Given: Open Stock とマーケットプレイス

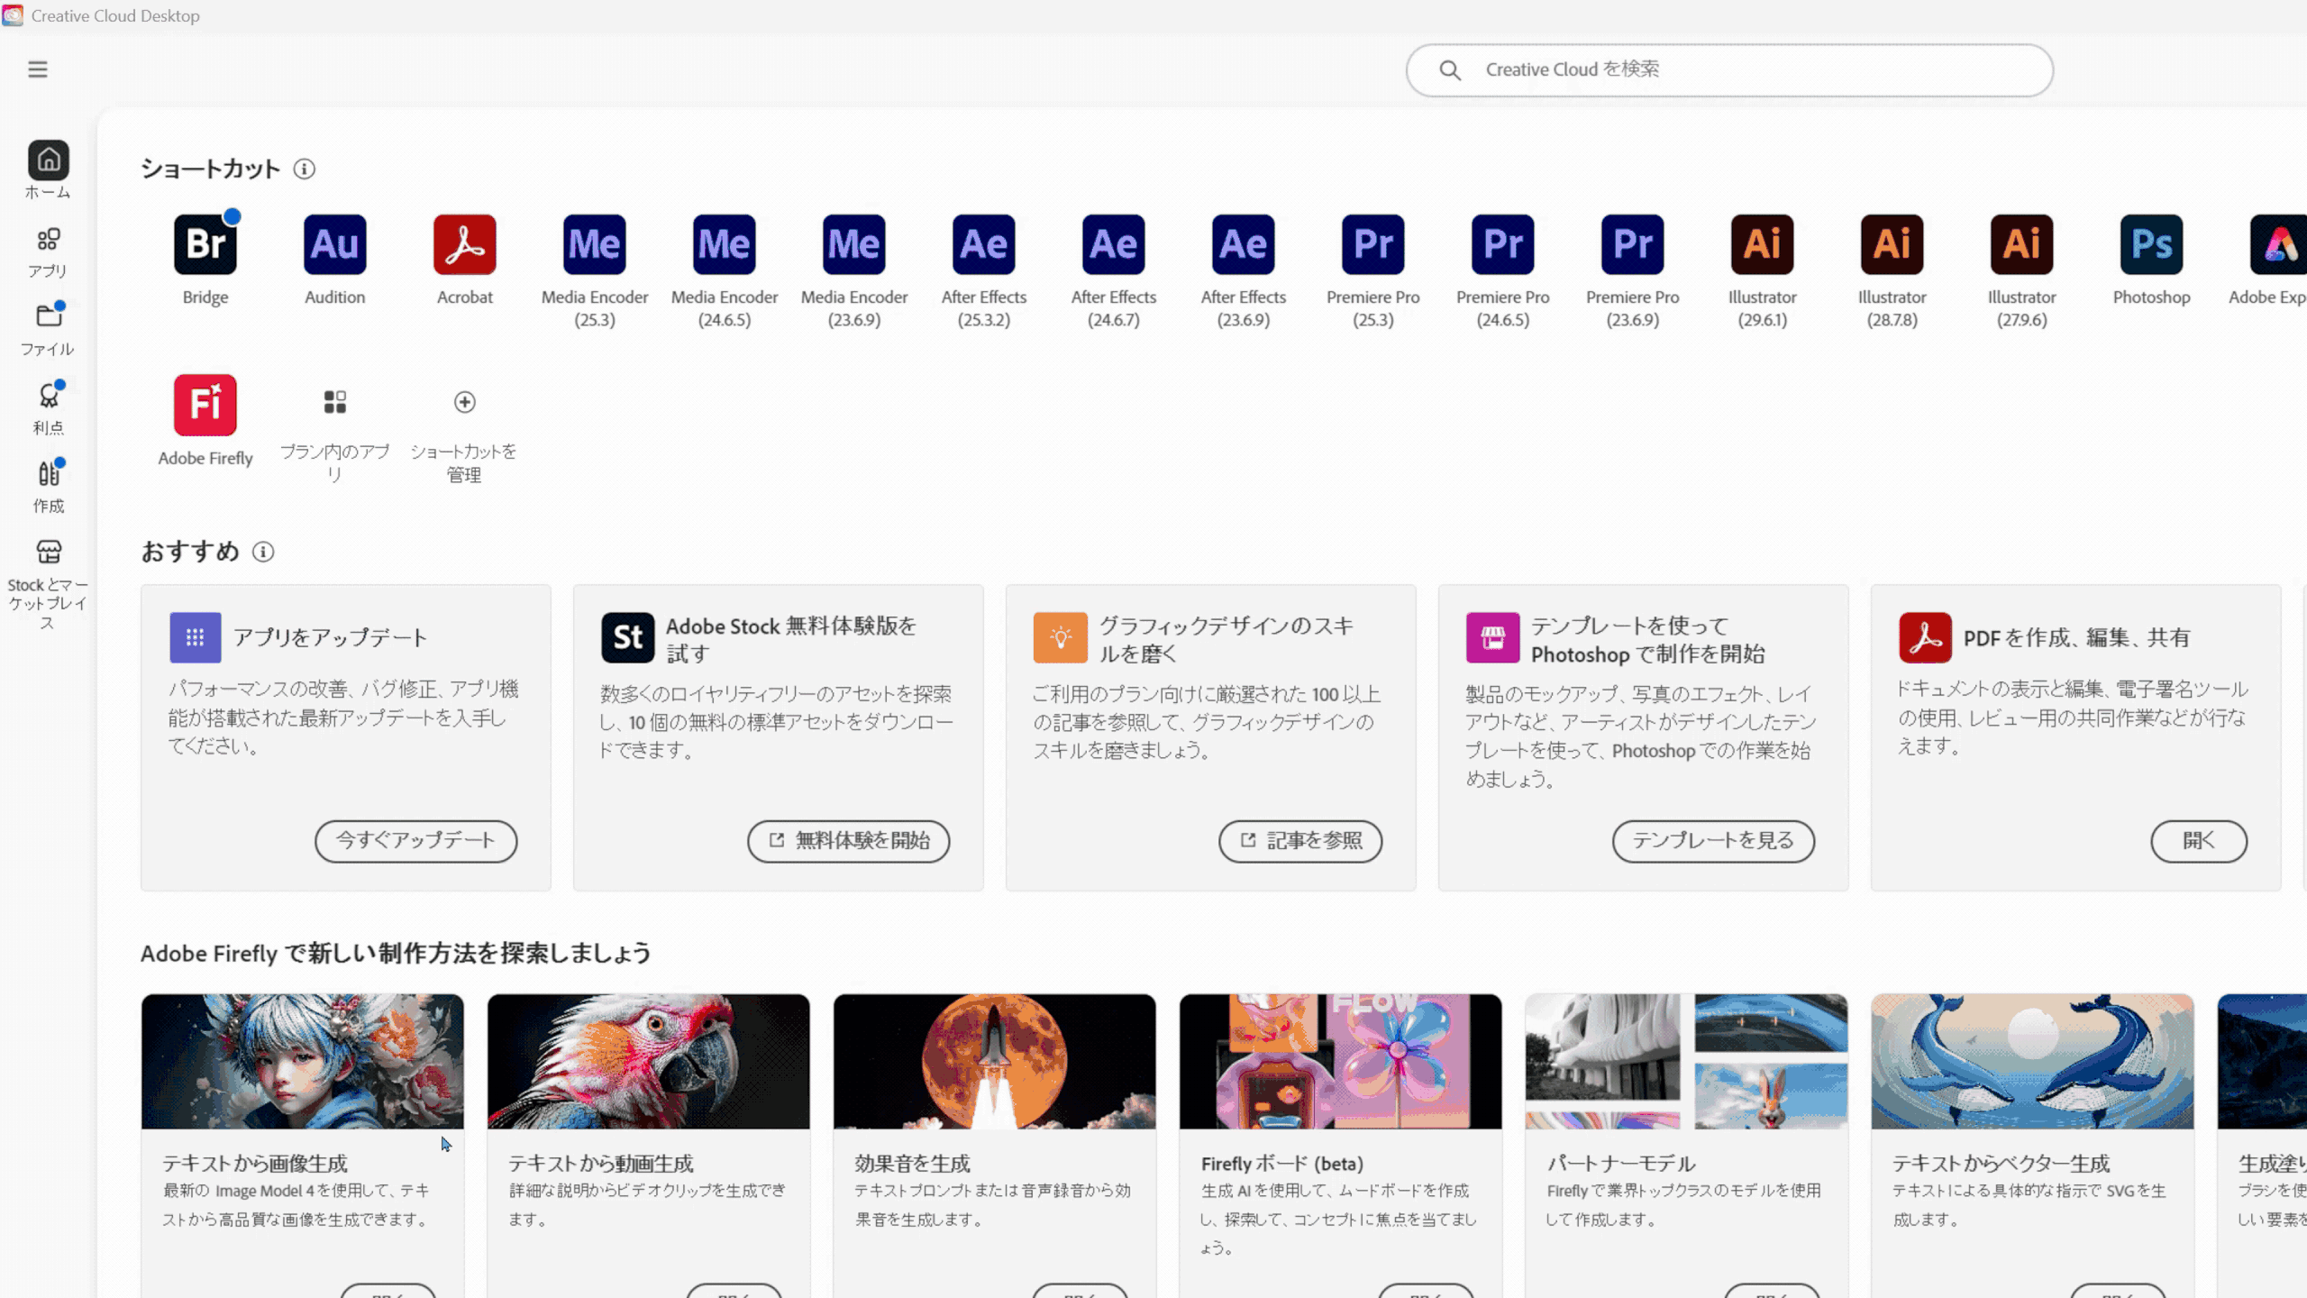Looking at the screenshot, I should tap(48, 584).
